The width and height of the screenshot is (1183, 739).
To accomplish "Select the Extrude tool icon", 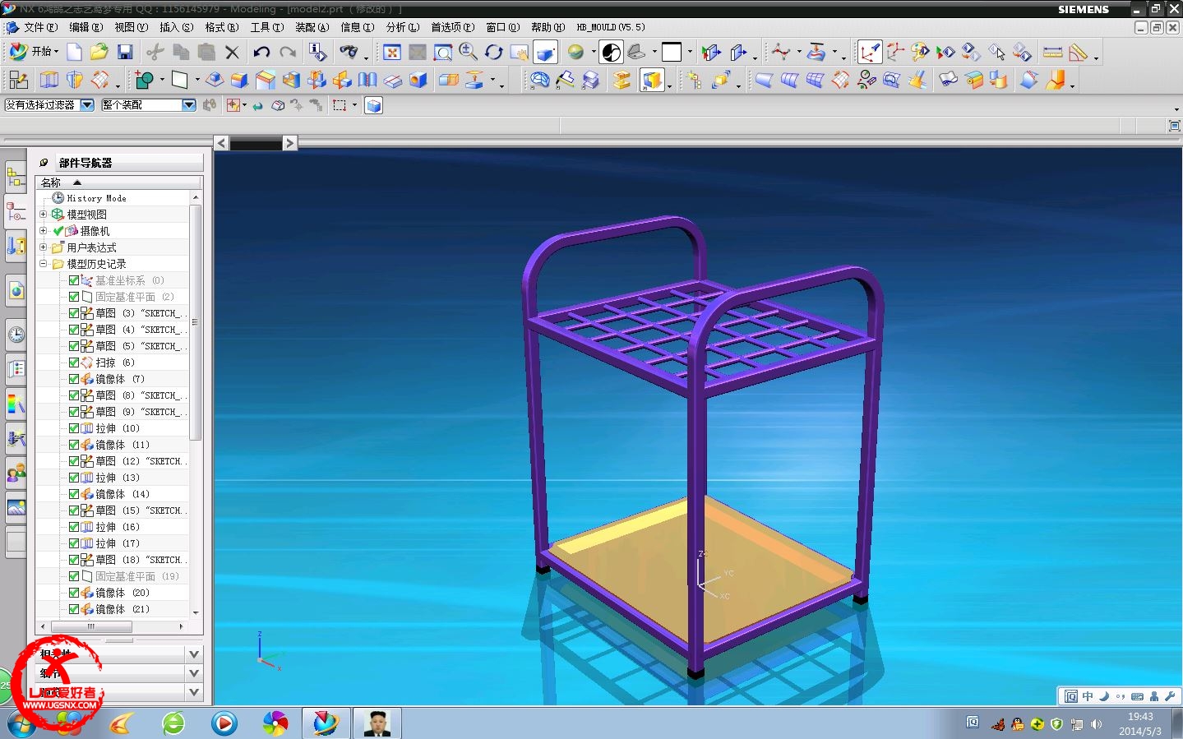I will point(49,80).
